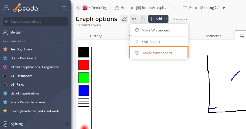246x129 pixels.
Task: Click the back arrow icon beside Psoda logo
Action: 6,8
